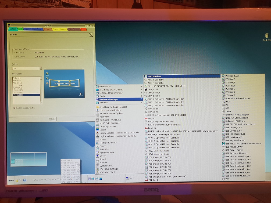This screenshot has width=271, height=203.
Task: Open Arca Noae Package Manager
Action: [x=119, y=107]
